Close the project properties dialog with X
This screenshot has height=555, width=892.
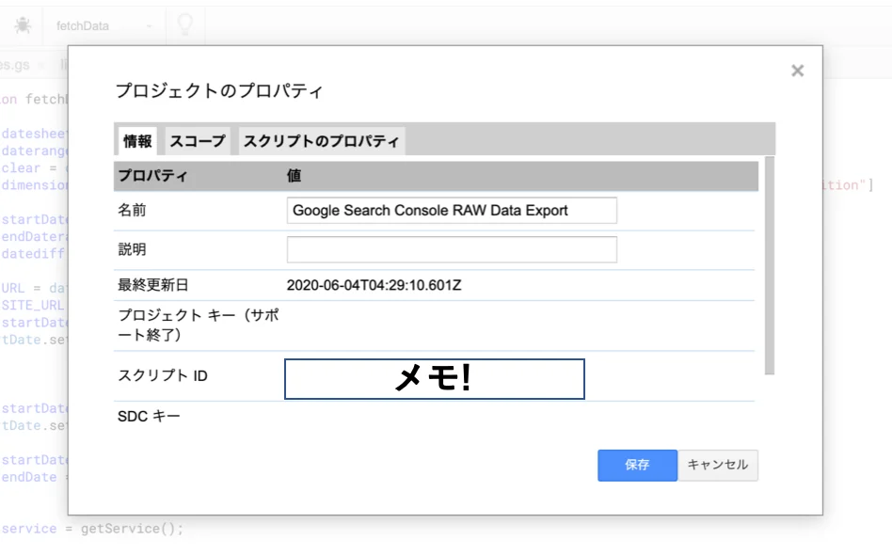pos(797,71)
